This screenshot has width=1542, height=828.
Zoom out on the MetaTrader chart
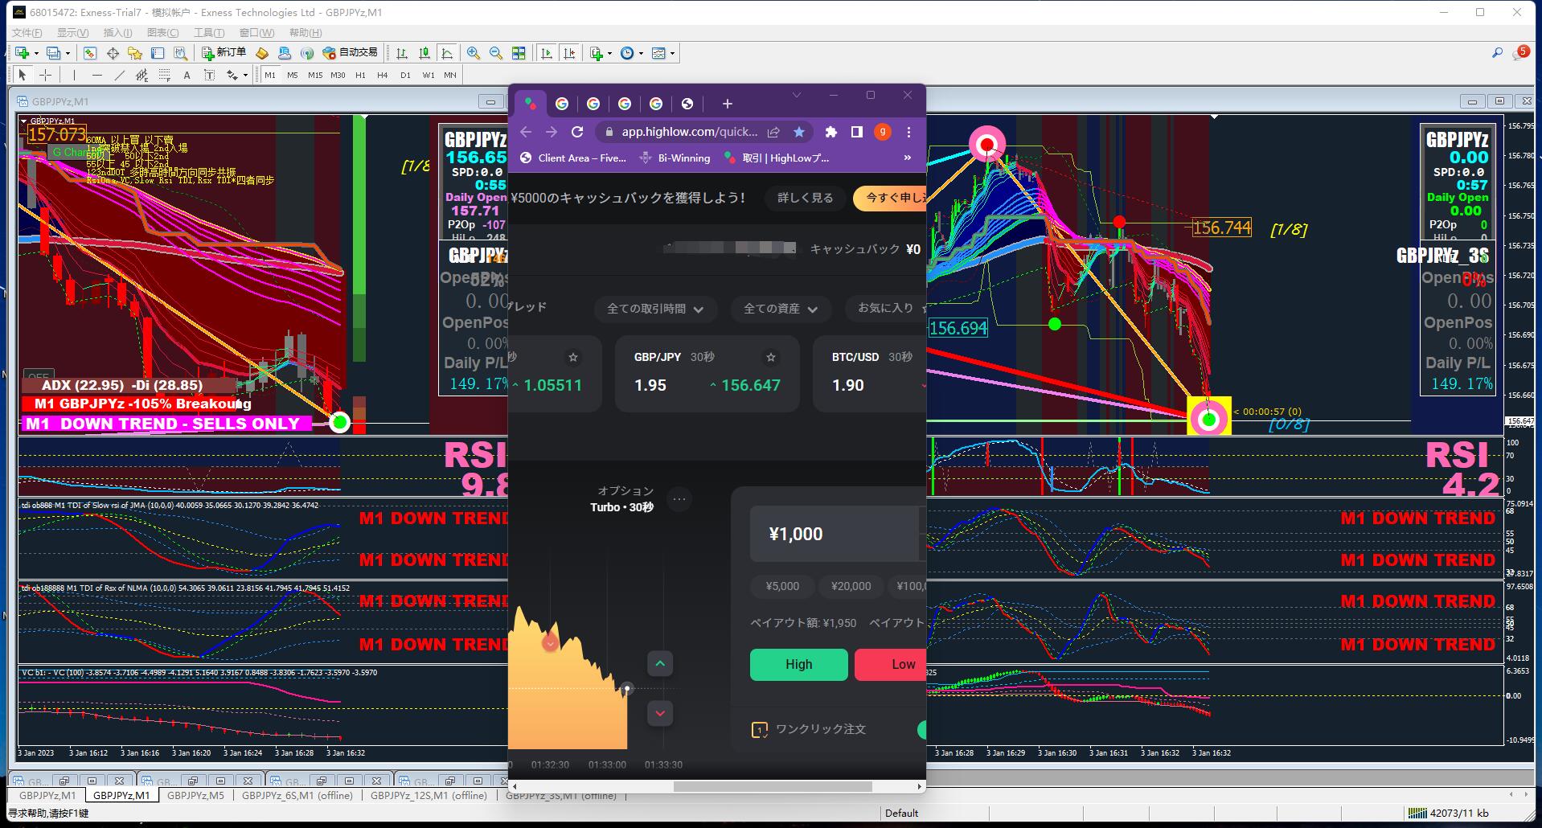click(x=496, y=53)
